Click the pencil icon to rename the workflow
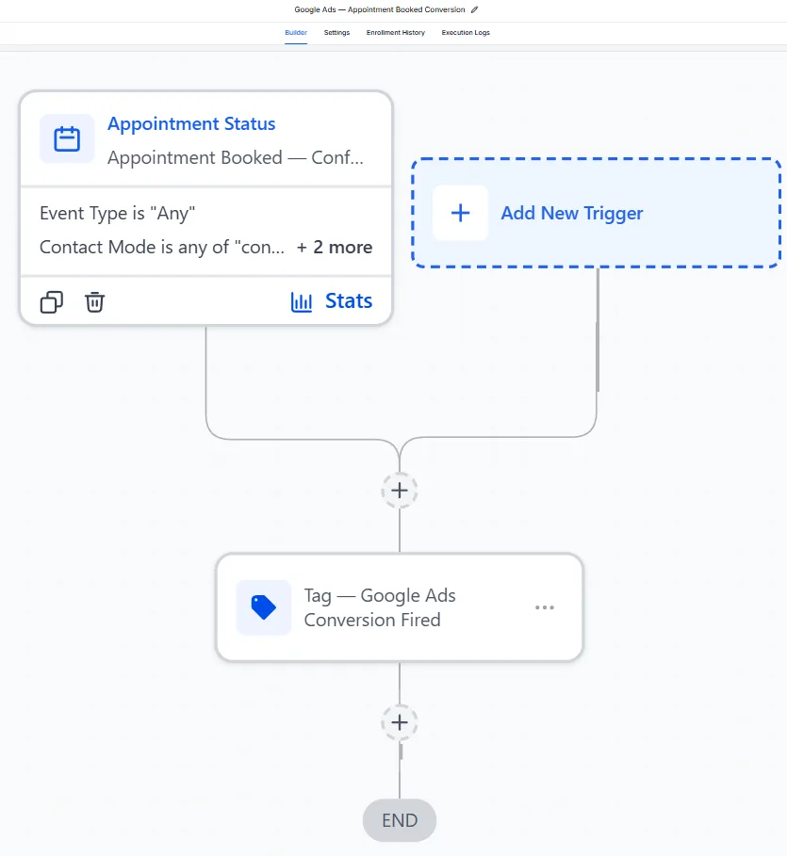787x856 pixels. coord(474,9)
